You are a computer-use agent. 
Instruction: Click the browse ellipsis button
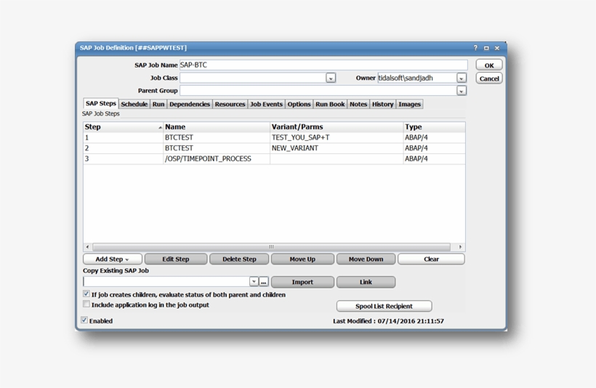coord(263,282)
